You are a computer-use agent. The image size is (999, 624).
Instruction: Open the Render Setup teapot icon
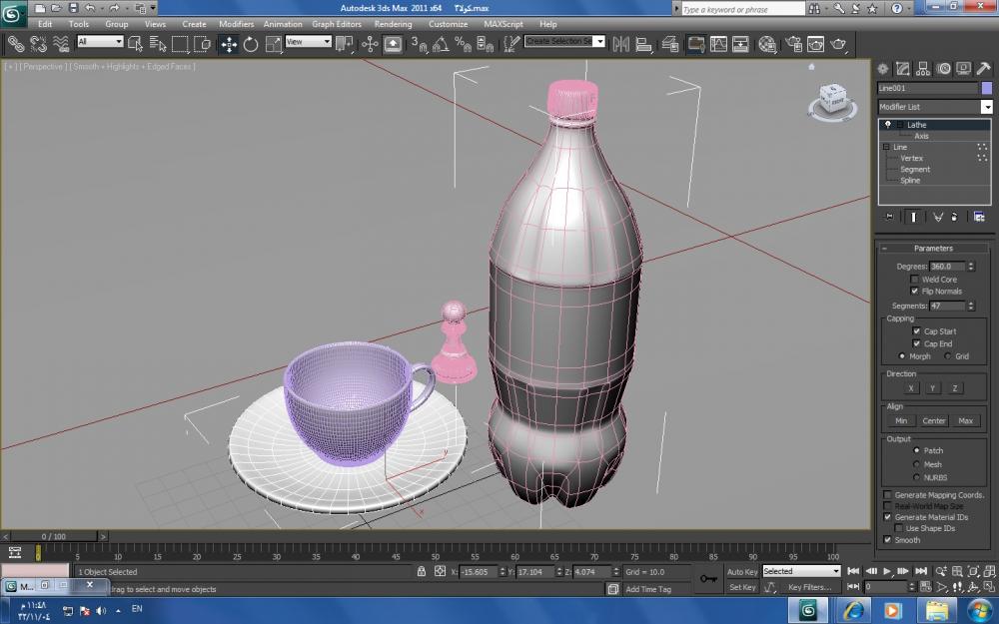point(794,43)
